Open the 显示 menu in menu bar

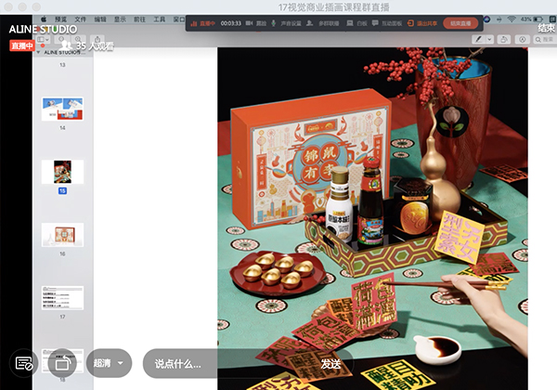click(120, 18)
